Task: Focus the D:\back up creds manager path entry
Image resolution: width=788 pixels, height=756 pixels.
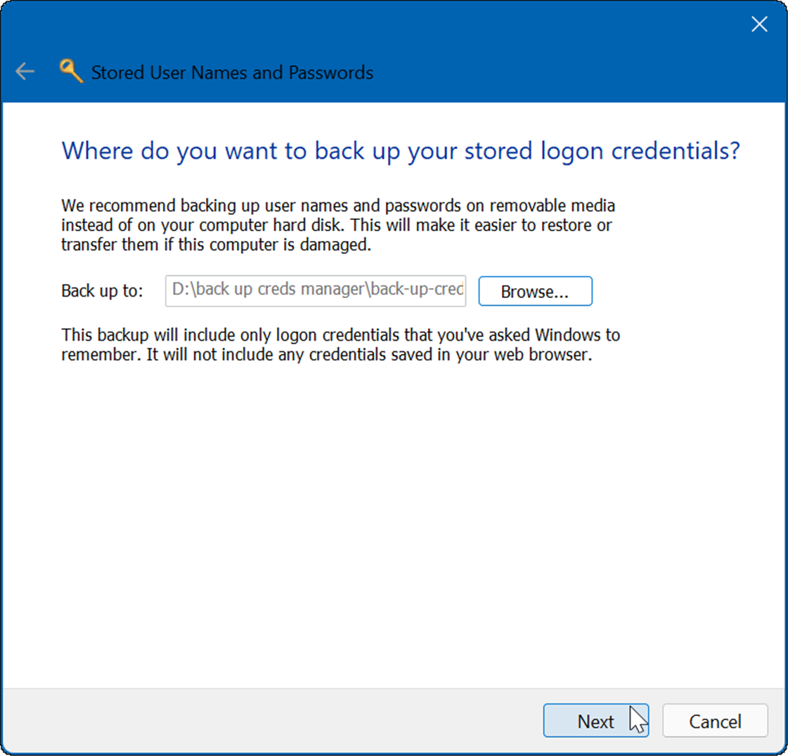Action: [315, 289]
